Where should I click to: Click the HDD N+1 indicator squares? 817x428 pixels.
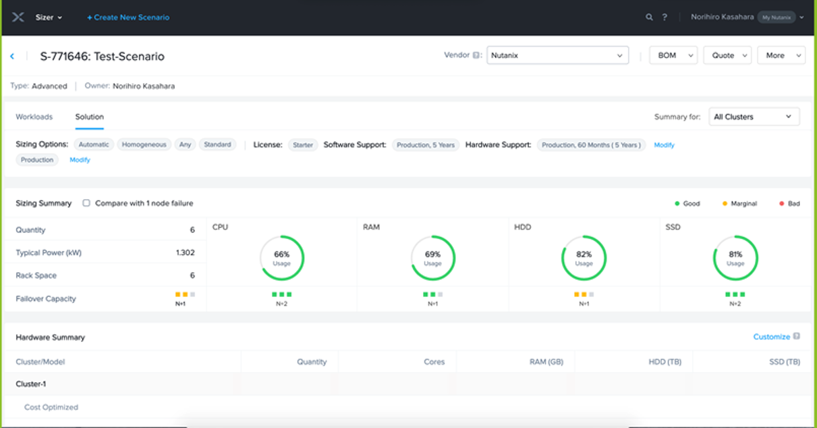584,294
